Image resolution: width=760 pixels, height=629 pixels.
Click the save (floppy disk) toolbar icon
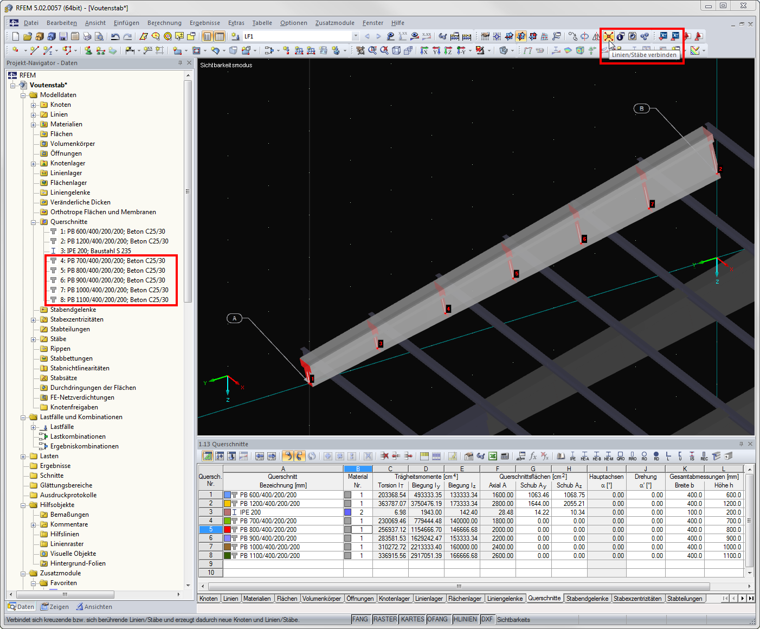(x=63, y=36)
